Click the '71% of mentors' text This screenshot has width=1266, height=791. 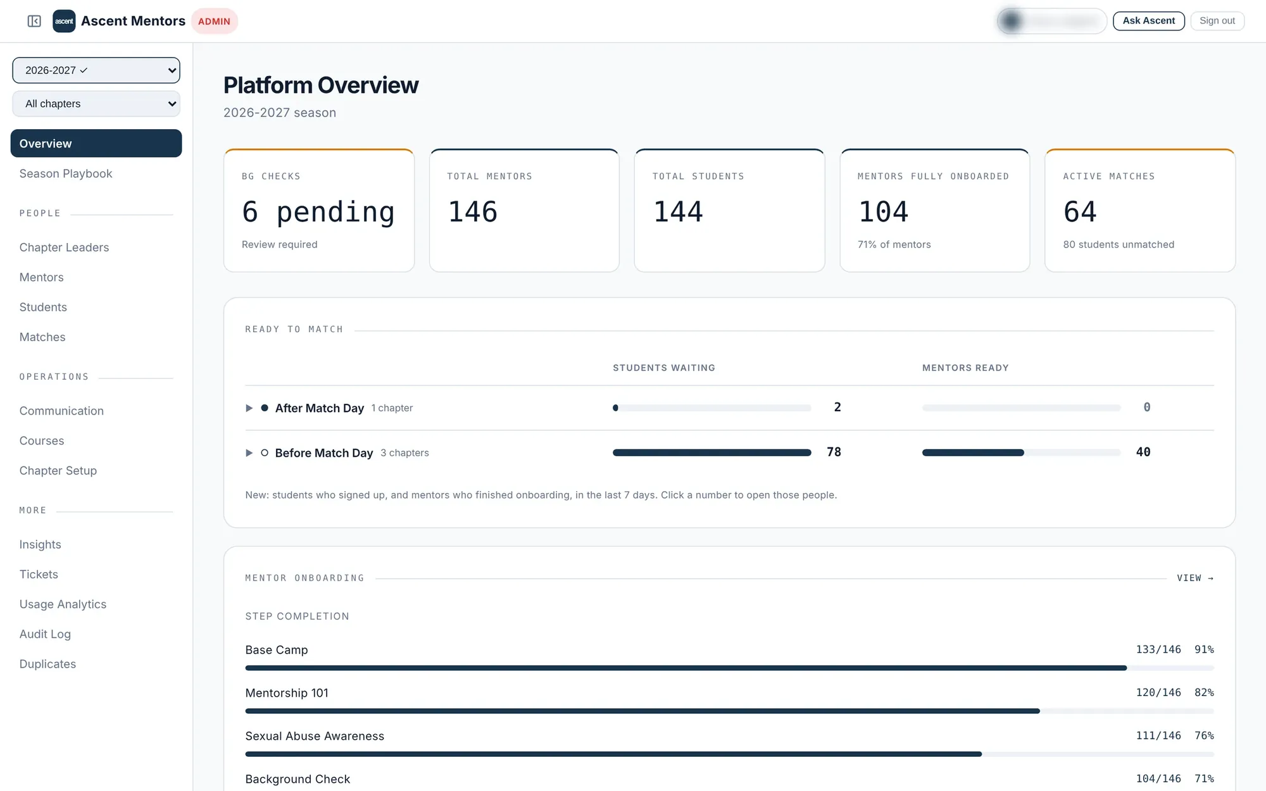pos(894,245)
